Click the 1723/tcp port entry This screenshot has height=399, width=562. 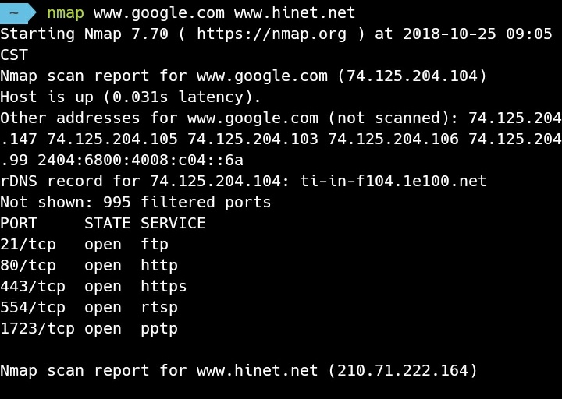[x=37, y=329]
